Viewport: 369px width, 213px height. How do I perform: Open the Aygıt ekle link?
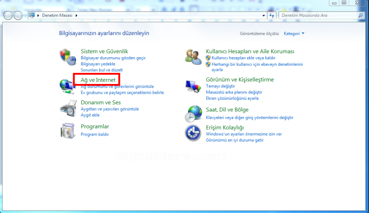point(91,115)
